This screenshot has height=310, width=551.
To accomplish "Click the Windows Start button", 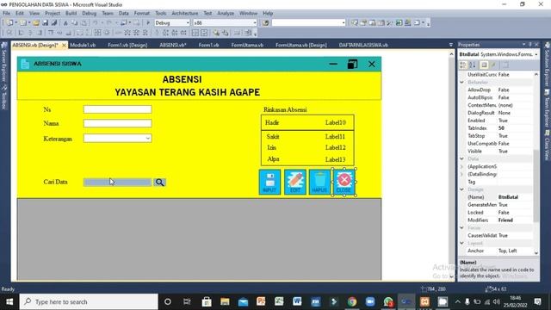I will tap(9, 301).
